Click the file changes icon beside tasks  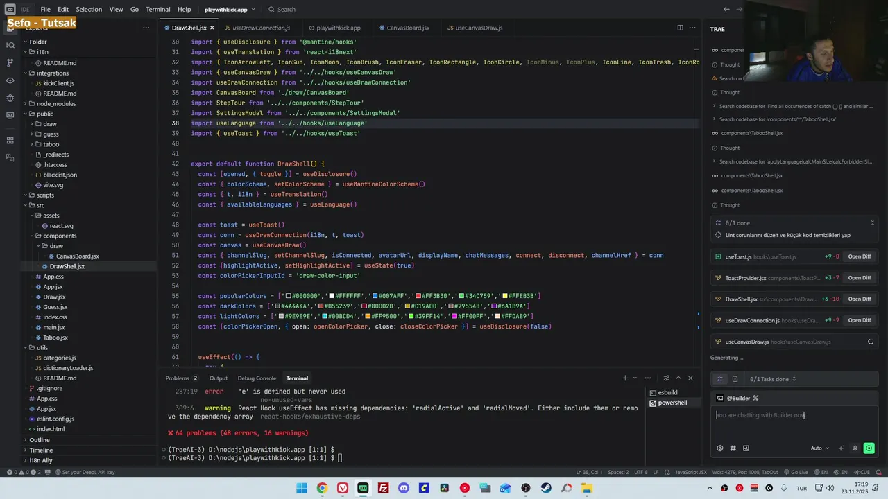(x=735, y=379)
